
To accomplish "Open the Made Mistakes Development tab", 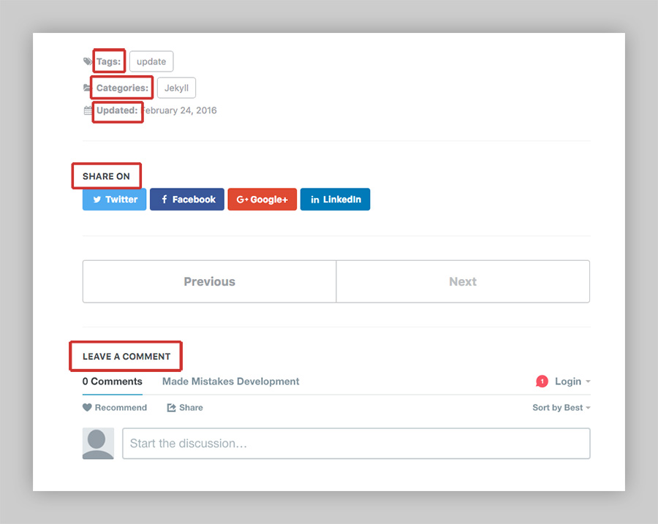I will click(x=230, y=381).
